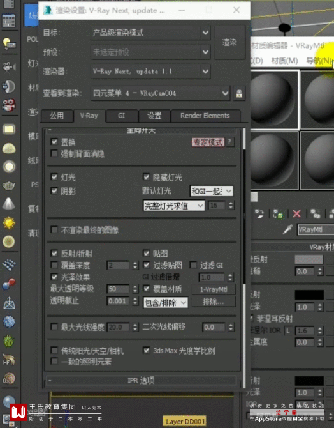
Task: Open the 查看到渲染 view dropdown
Action: (x=160, y=93)
